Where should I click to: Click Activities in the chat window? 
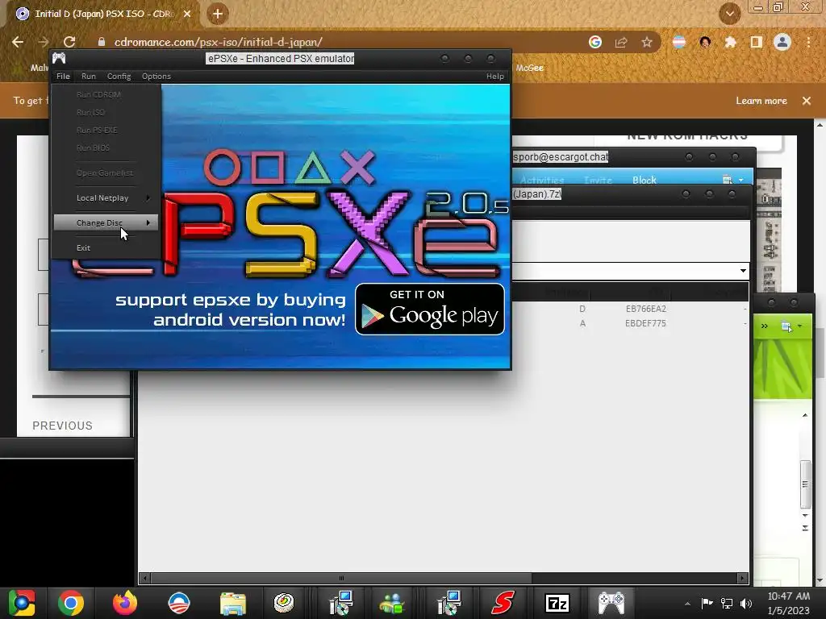click(x=542, y=180)
